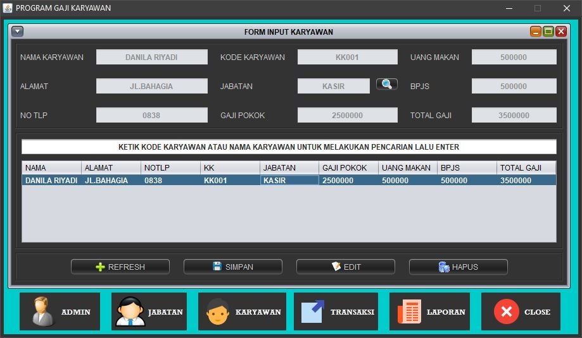Open the Admin menu
Screen dimensions: 582x338
pyautogui.click(x=60, y=311)
